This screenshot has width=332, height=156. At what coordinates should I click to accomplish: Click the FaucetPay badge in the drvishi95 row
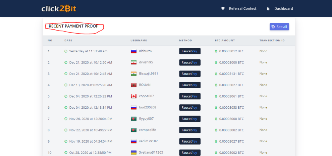190,62
